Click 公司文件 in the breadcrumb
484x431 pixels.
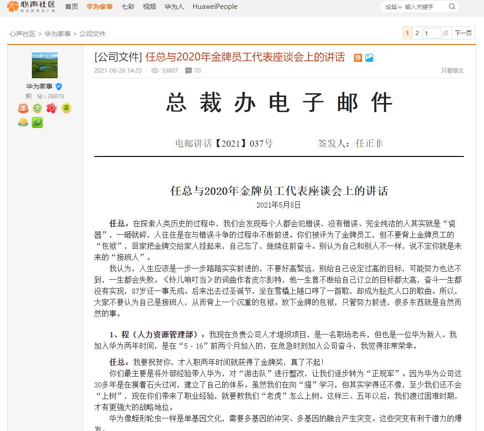[x=92, y=34]
